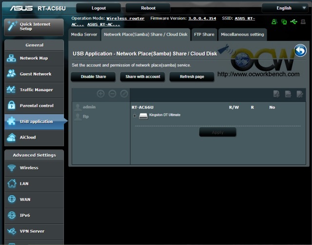
Task: Click the rename folder edit icon
Action: (300, 94)
